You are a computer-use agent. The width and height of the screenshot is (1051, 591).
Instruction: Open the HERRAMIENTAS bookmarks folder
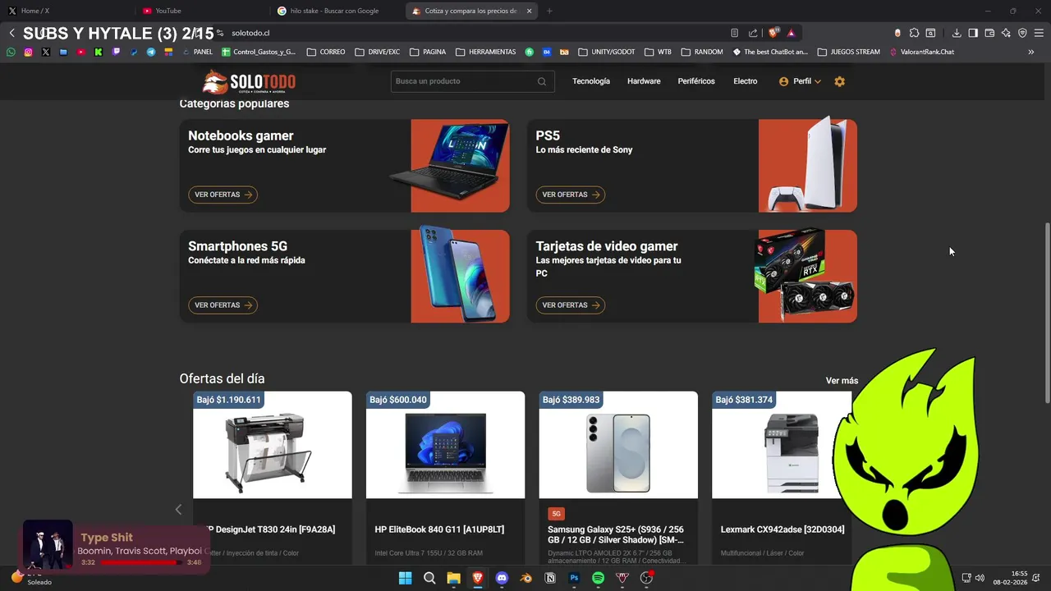(485, 52)
